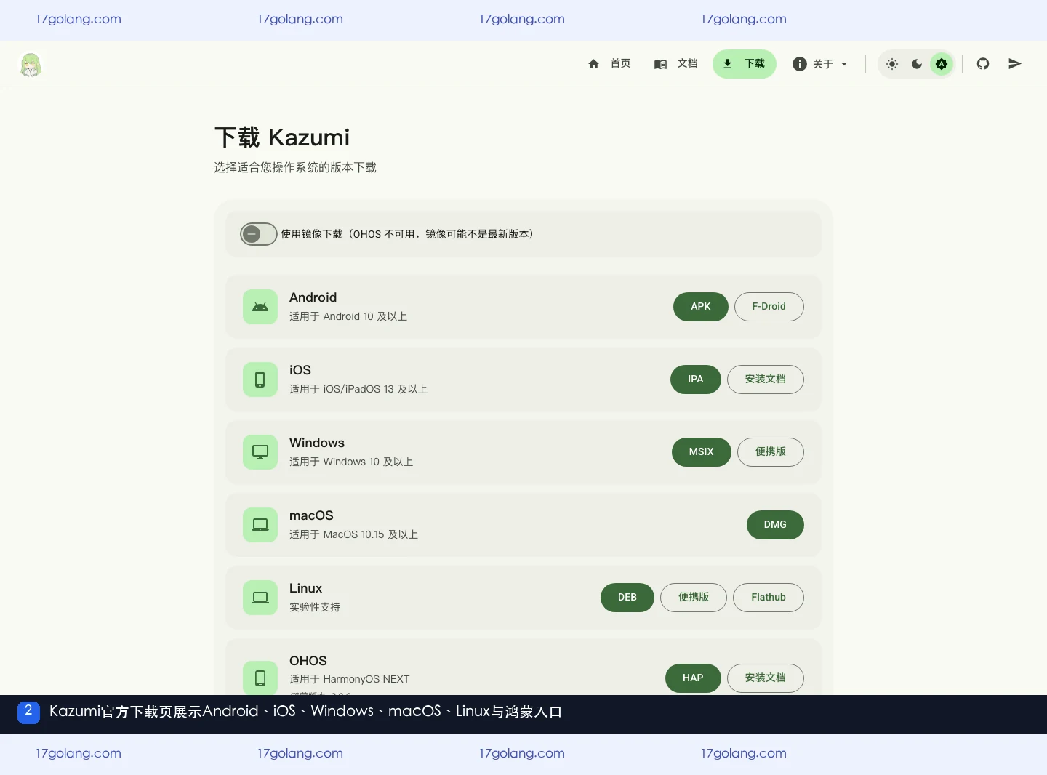
Task: Click the Linux laptop icon
Action: [x=260, y=598]
